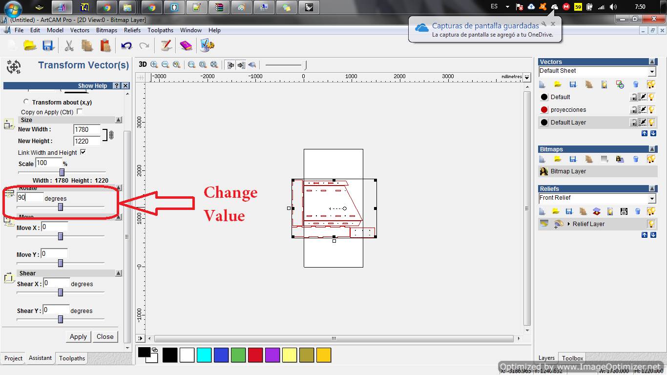Switch to the Project tab
Image resolution: width=667 pixels, height=375 pixels.
point(13,358)
